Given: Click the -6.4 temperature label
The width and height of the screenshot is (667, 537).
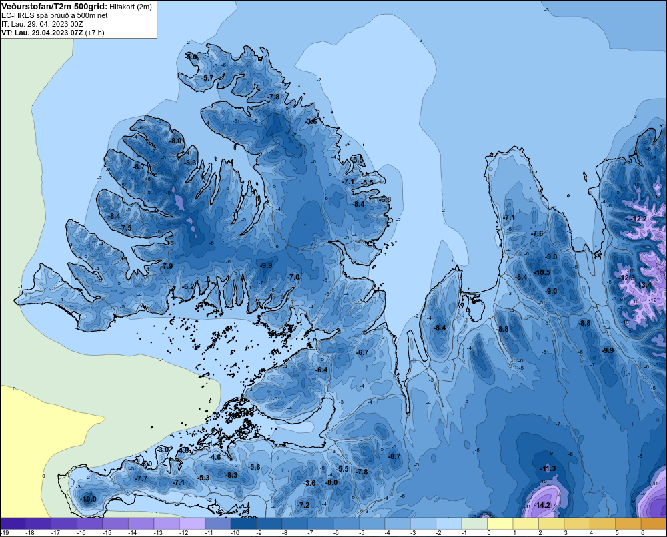Looking at the screenshot, I should (x=322, y=370).
